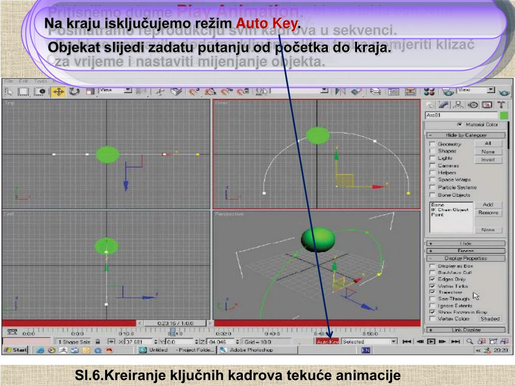Step the time slider back with left arrow

(140, 323)
